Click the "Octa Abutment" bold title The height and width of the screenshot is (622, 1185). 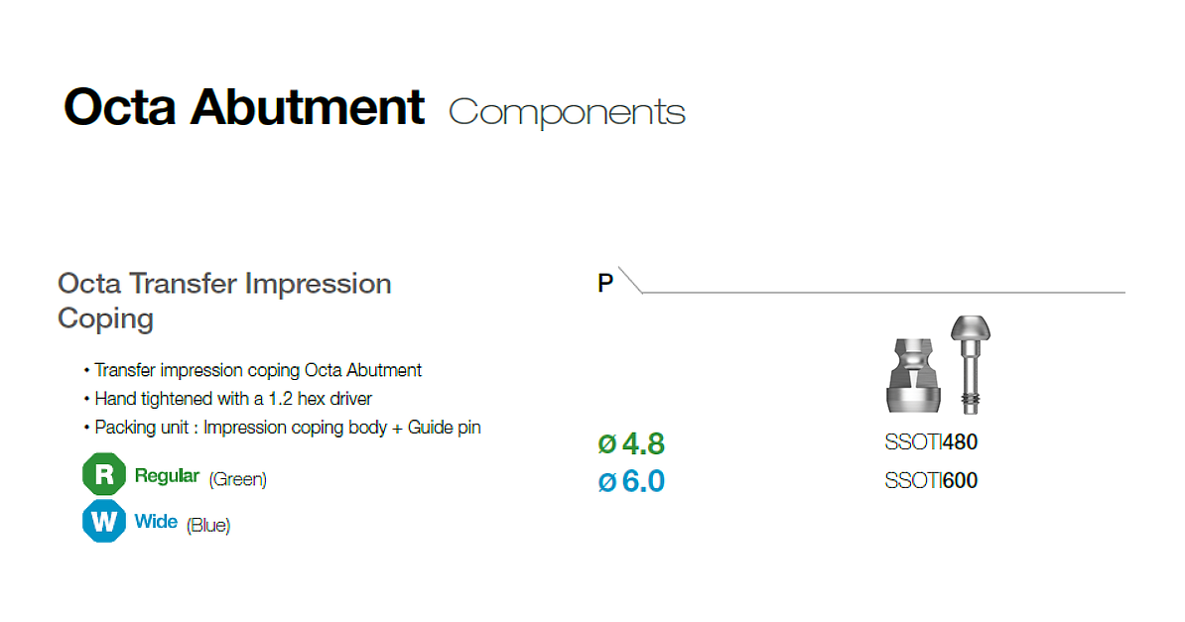(244, 107)
